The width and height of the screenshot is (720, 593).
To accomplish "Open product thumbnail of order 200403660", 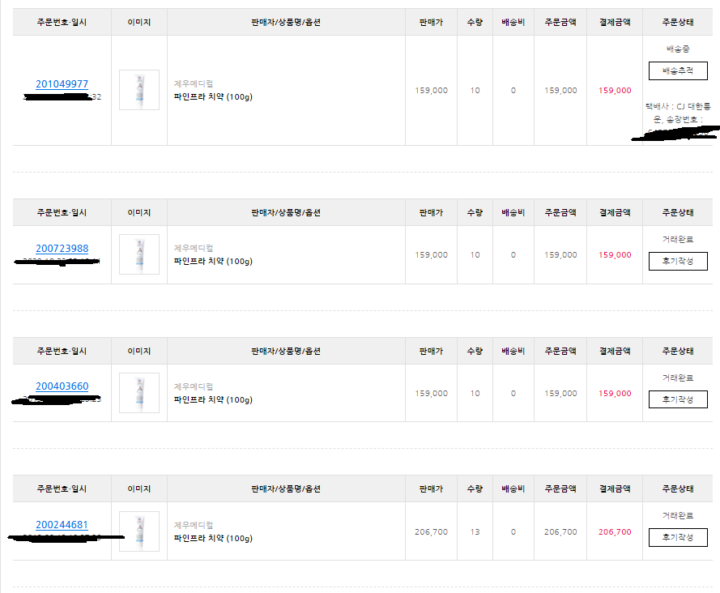I will pyautogui.click(x=139, y=393).
